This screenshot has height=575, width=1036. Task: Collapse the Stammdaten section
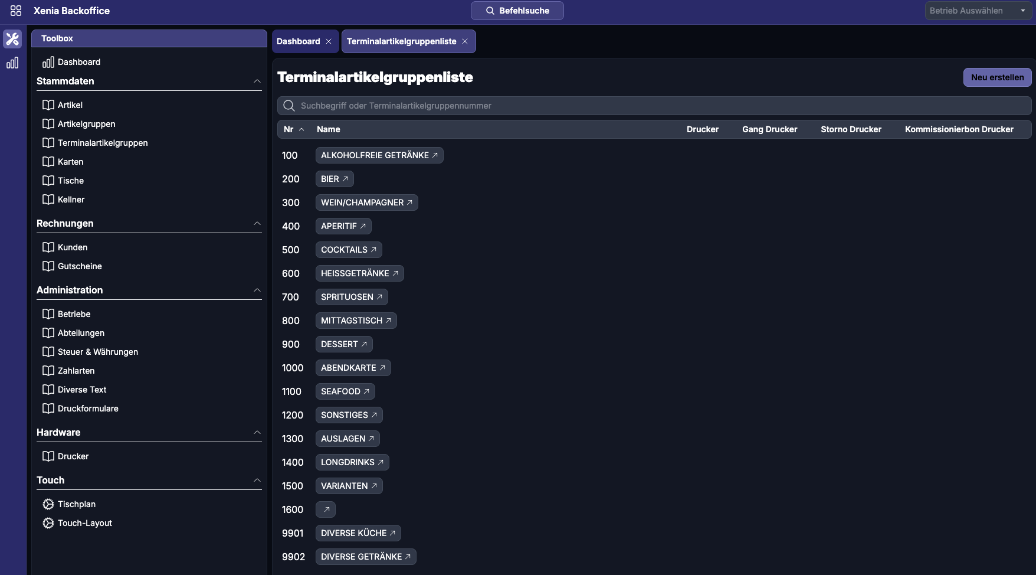pos(257,81)
